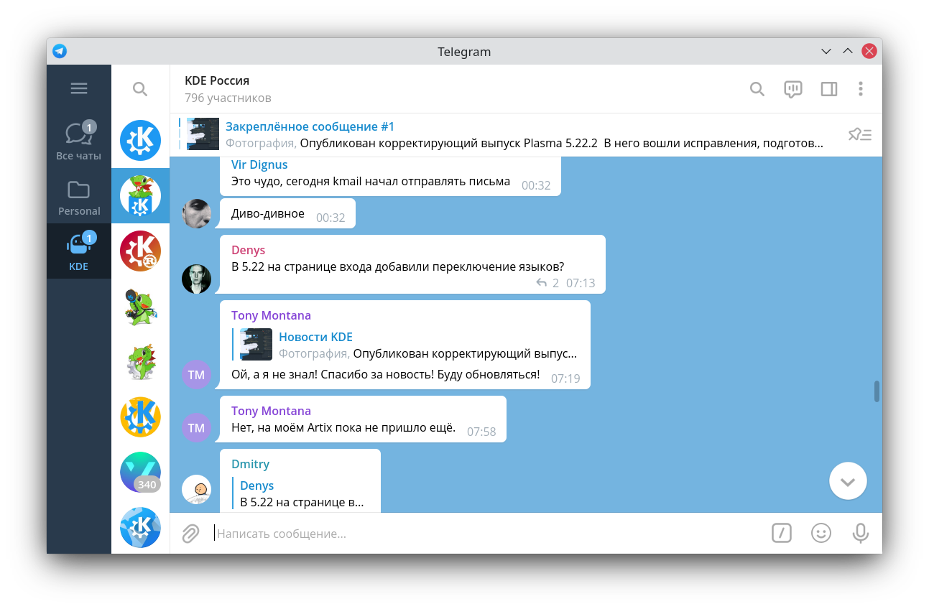This screenshot has width=929, height=609.
Task: Open the Konqi dragon with headphones chat
Action: (140, 306)
